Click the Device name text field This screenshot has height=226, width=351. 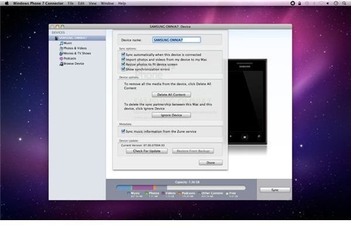click(x=177, y=40)
